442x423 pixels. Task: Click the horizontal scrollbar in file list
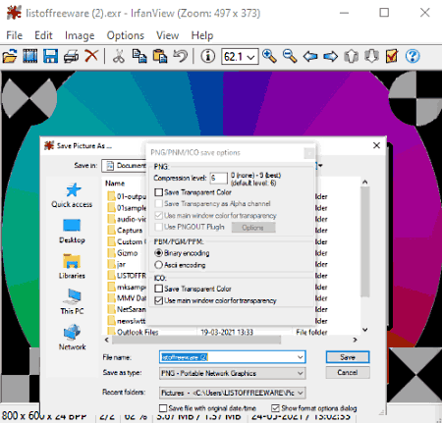pyautogui.click(x=196, y=340)
